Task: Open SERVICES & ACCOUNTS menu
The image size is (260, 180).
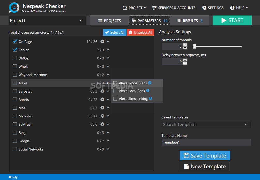Action: tap(174, 8)
